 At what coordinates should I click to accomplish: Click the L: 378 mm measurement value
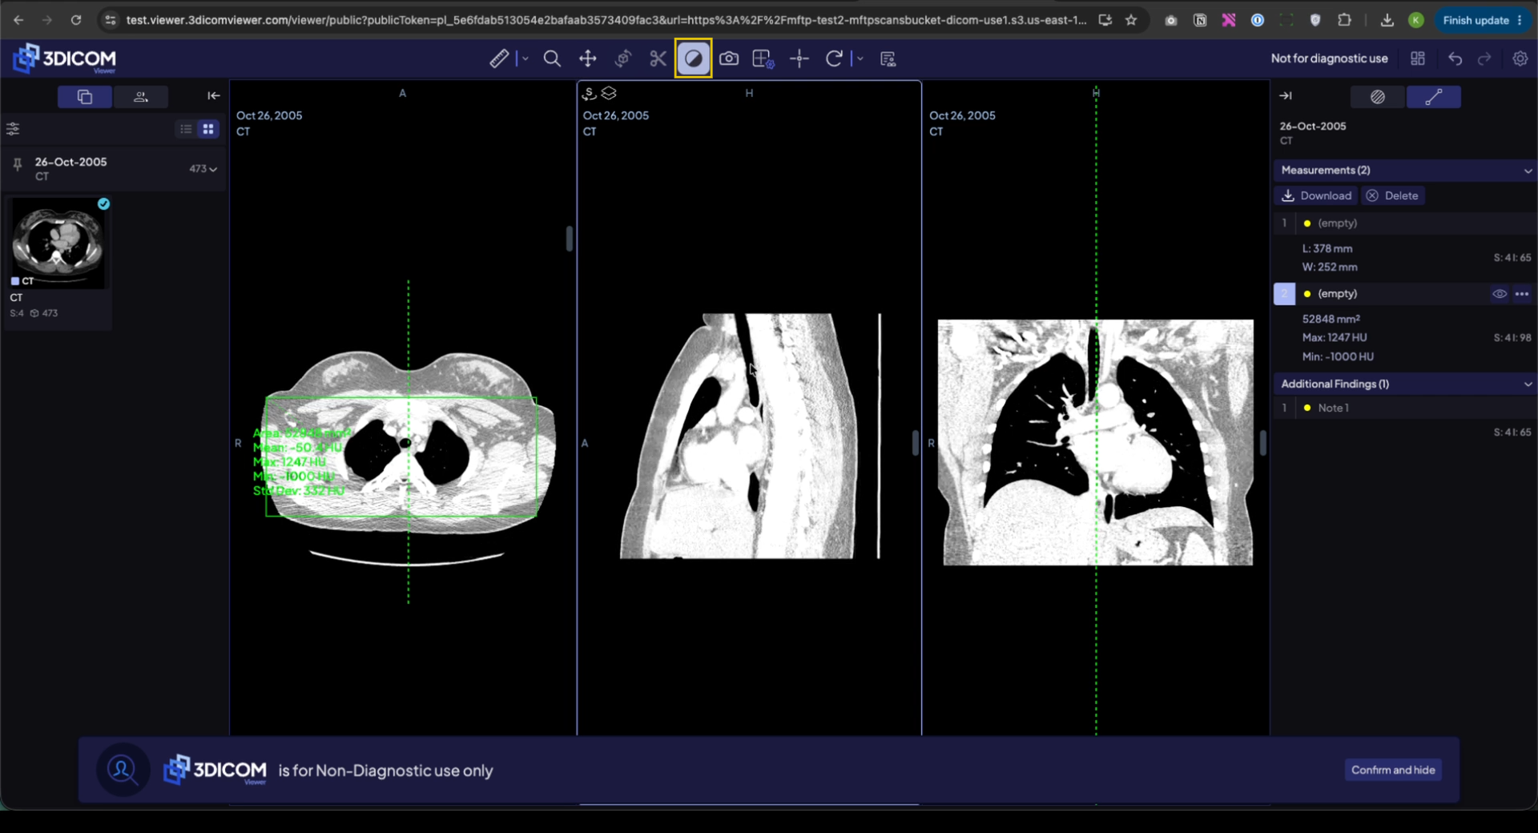1327,249
